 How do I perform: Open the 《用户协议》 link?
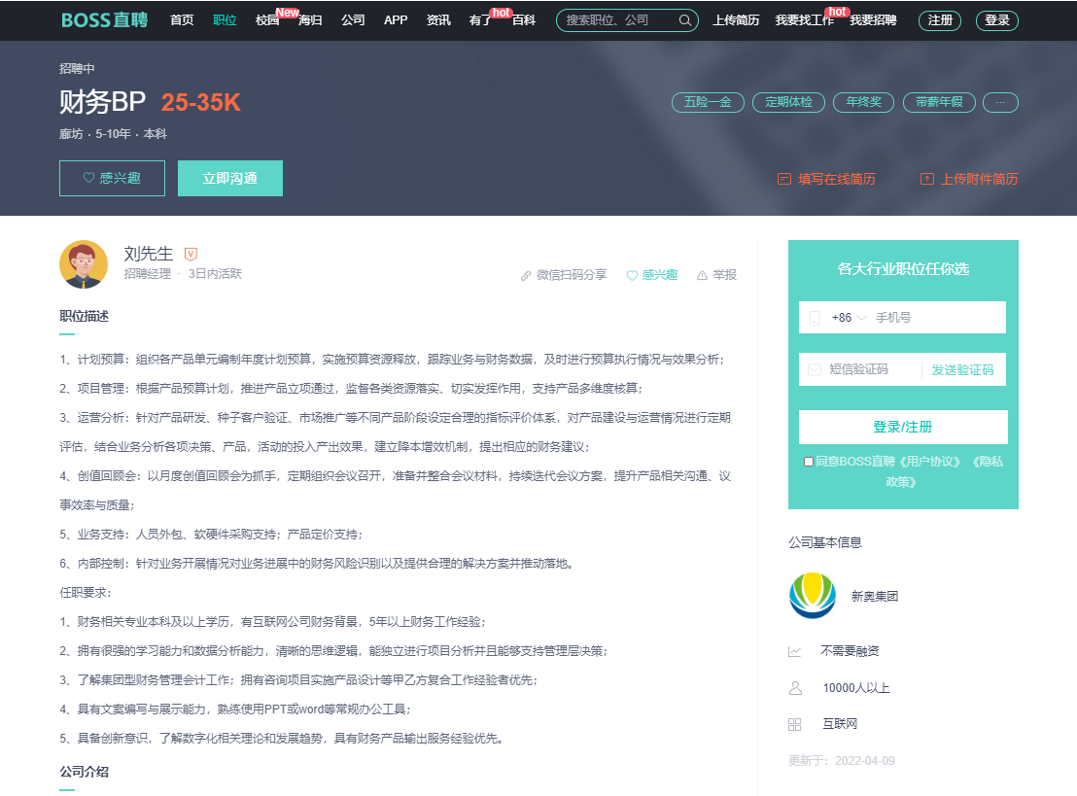[929, 462]
